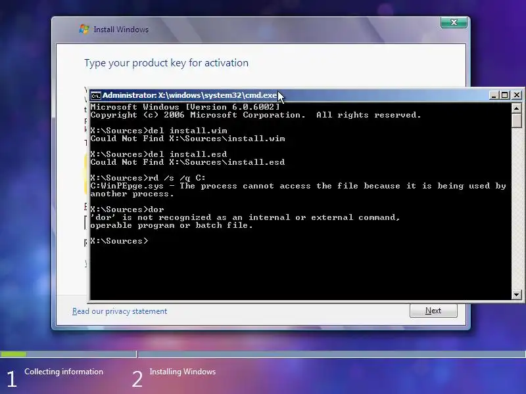Maximize the Administrator cmd.exe window

tap(504, 95)
